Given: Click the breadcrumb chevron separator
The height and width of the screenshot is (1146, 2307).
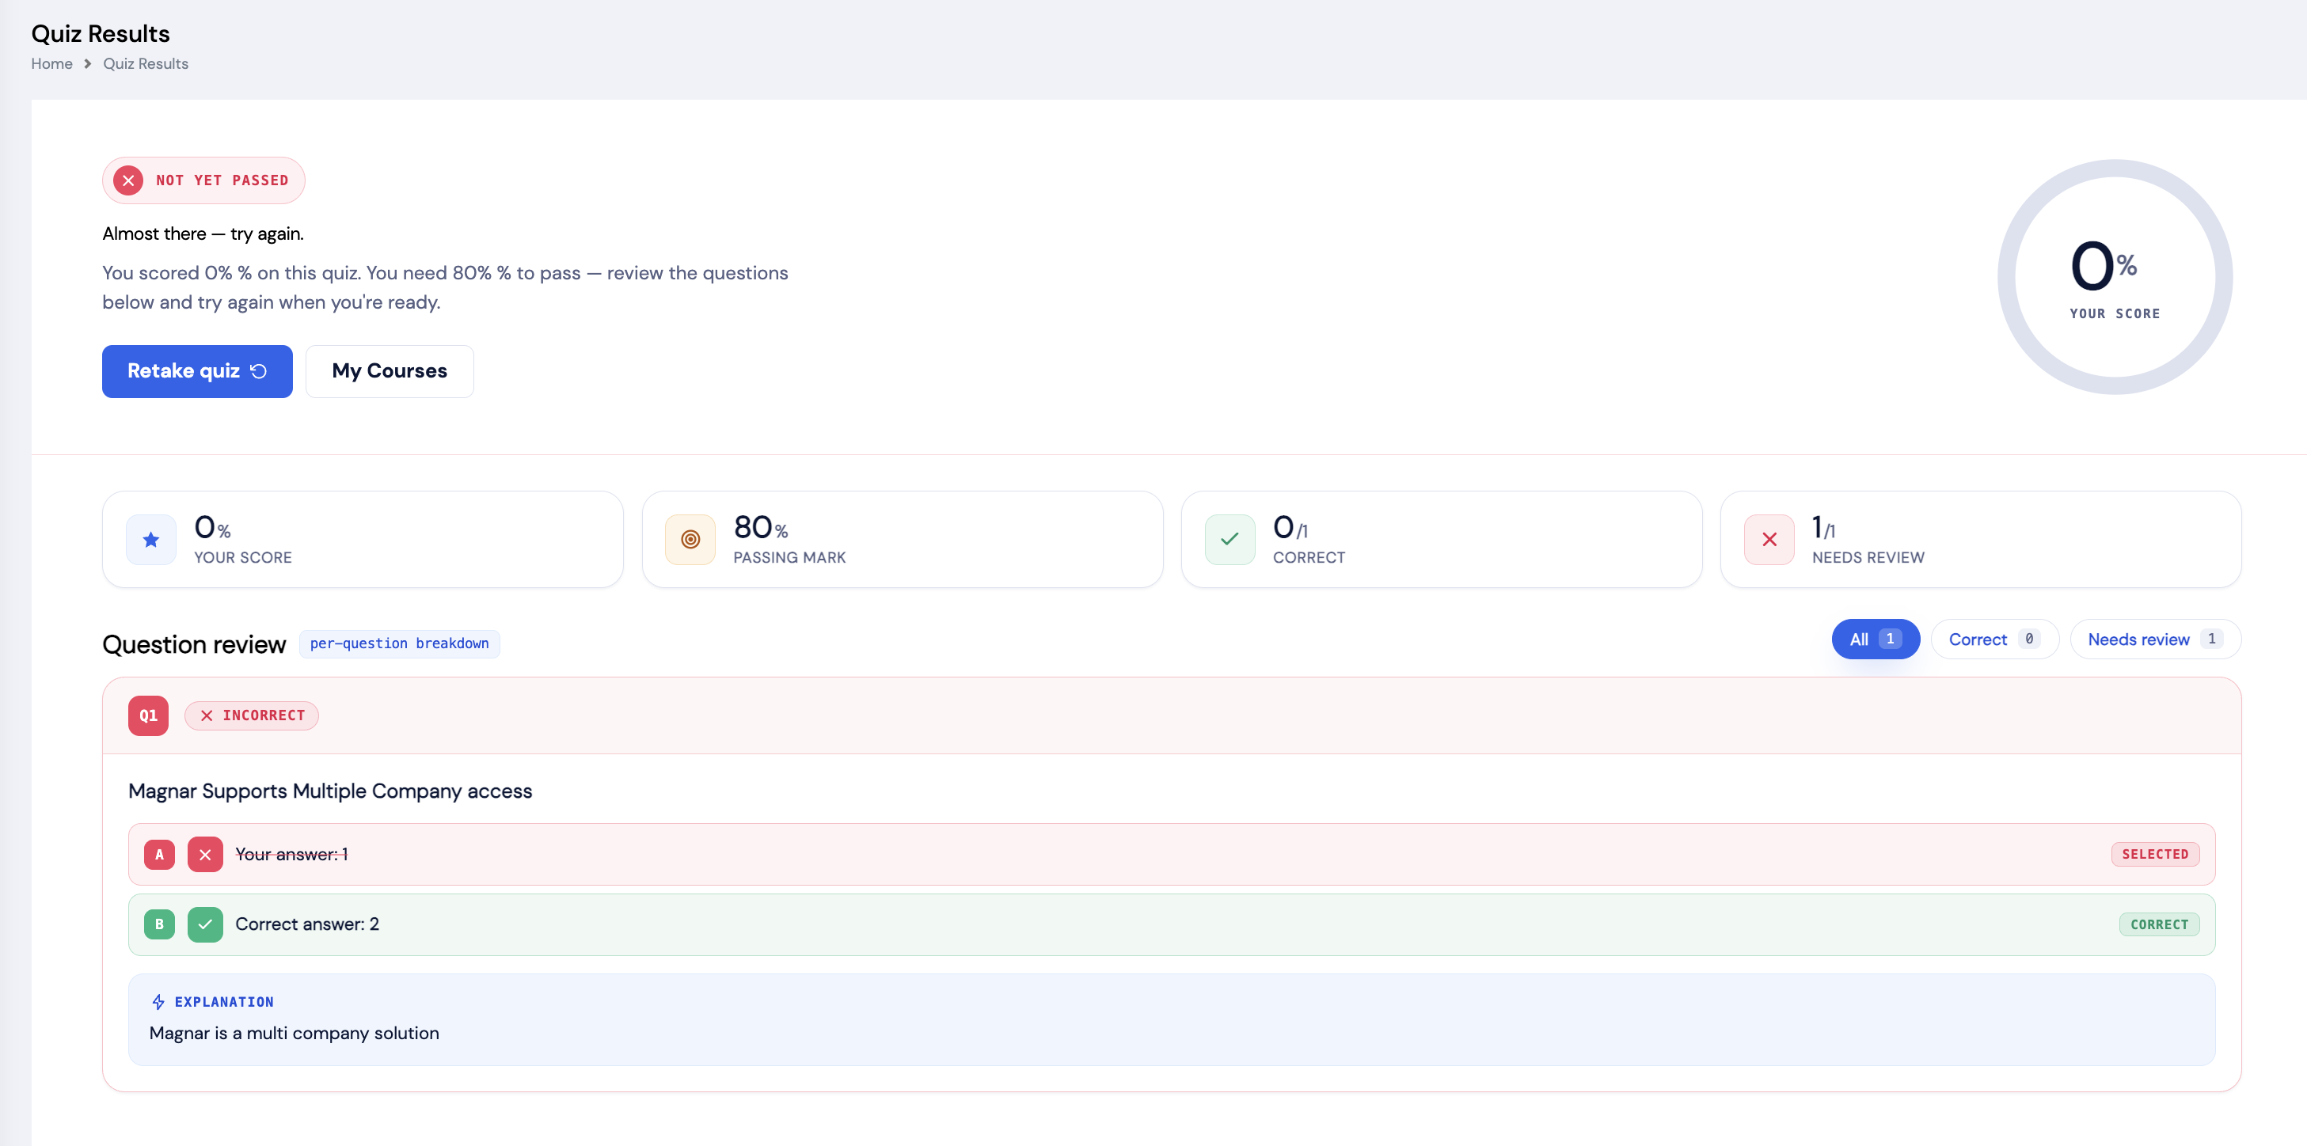Looking at the screenshot, I should click(88, 63).
